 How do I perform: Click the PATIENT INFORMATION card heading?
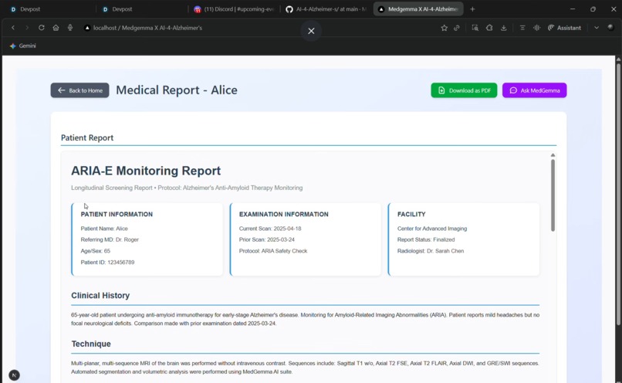pos(117,215)
